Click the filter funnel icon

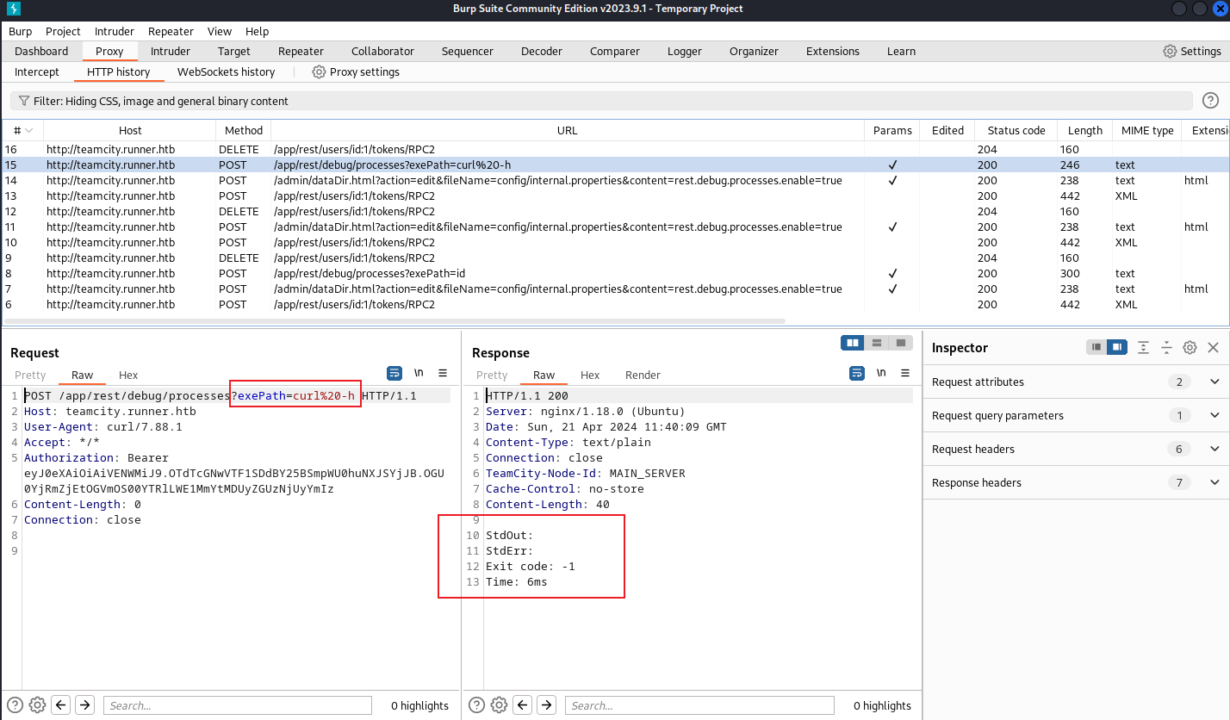tap(23, 101)
